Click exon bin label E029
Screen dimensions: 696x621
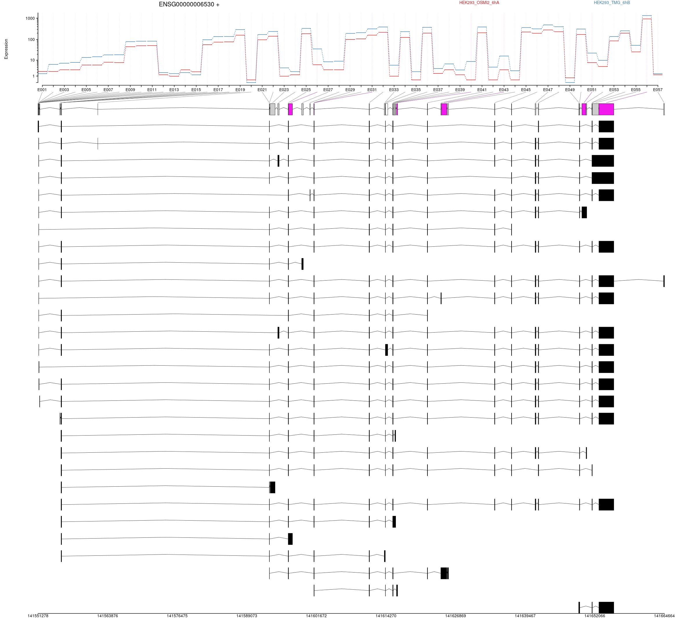[x=350, y=90]
